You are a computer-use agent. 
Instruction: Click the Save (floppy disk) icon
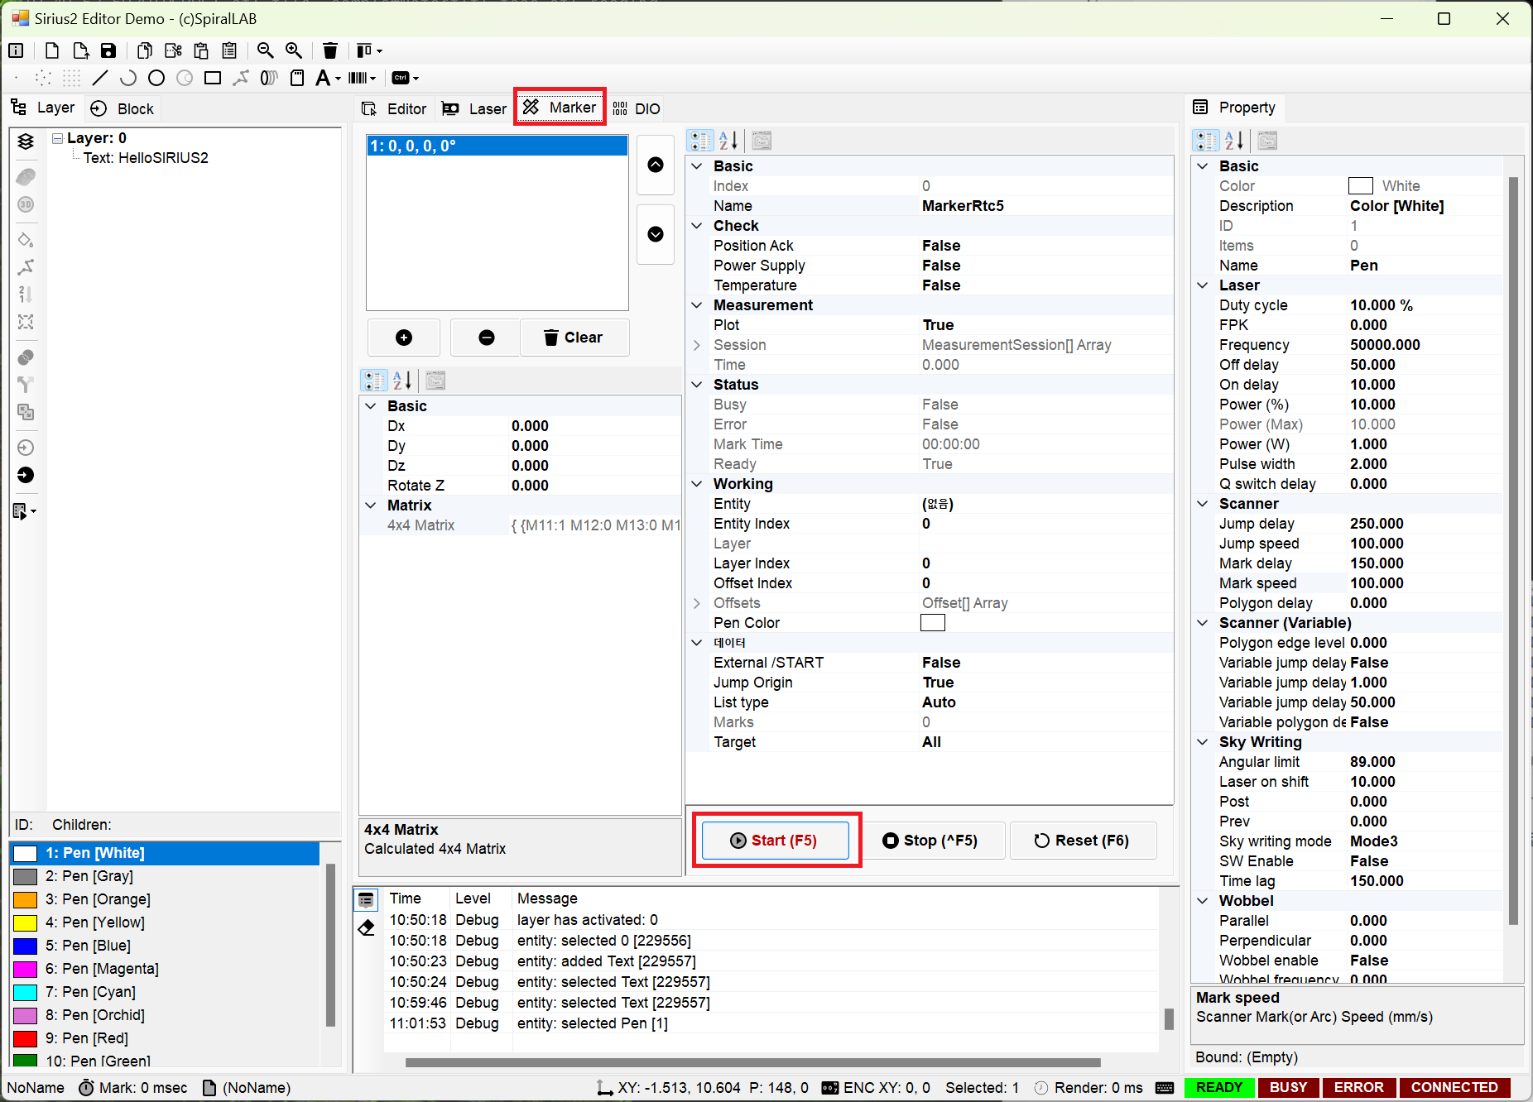click(x=108, y=50)
